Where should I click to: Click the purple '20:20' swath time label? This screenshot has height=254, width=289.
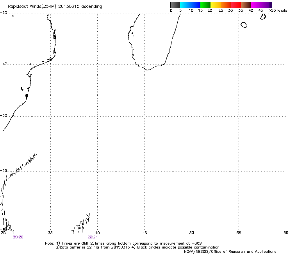18,237
